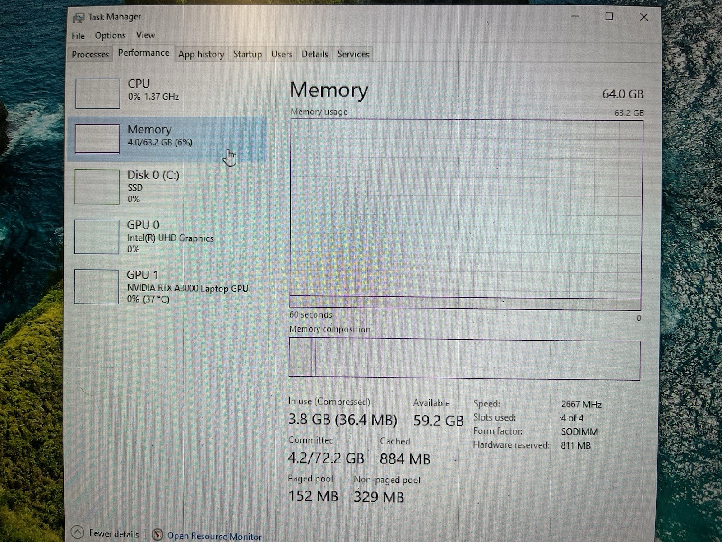Click the Slots used value 4 of 4

click(x=572, y=418)
